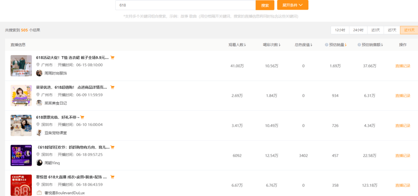Screen dimensions: 418x196
Task: Click the avatar icon of 豆柴宠物课堂
Action: 39,133
